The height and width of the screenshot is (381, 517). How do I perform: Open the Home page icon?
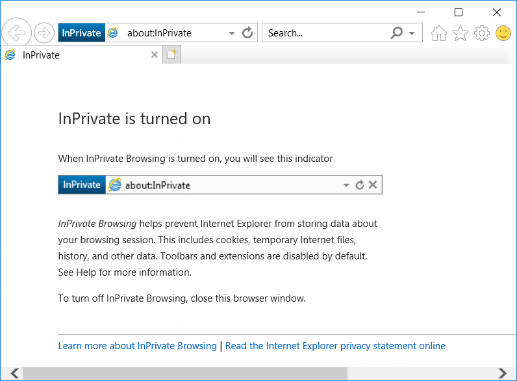(439, 33)
